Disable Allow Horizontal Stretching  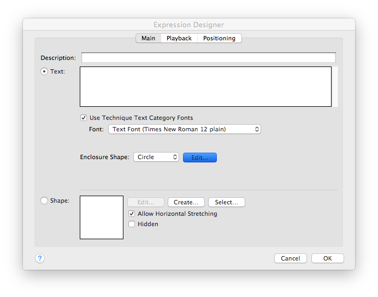coord(132,214)
